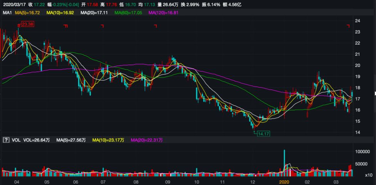Image resolution: width=376 pixels, height=185 pixels.
Task: Select the 14.17 lowest price label
Action: (263, 134)
